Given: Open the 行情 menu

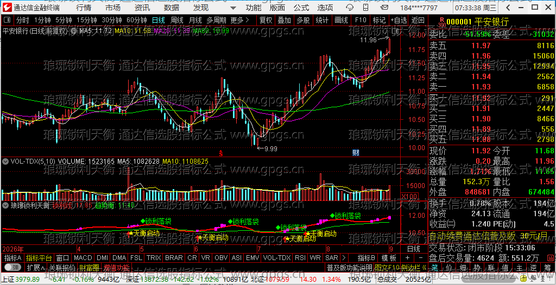Looking at the screenshot, I should point(83,8).
